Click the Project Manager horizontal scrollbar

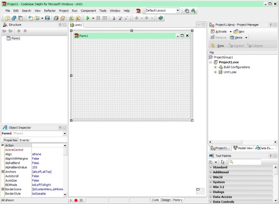[x=243, y=142]
